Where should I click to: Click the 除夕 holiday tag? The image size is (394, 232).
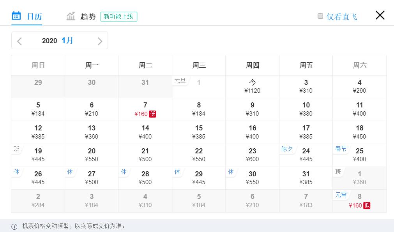click(287, 149)
